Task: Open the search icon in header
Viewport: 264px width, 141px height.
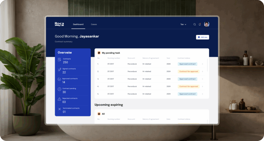Action: coord(194,24)
